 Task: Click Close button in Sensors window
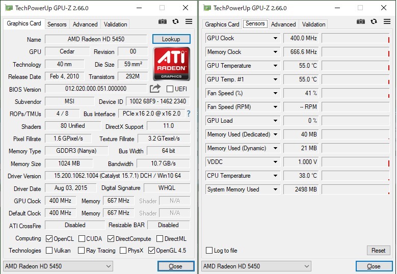[x=374, y=266]
